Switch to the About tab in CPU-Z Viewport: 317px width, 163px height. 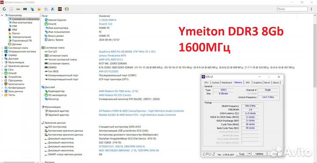click(x=276, y=83)
